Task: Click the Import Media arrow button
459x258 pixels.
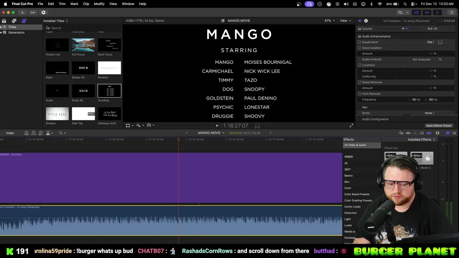Action: 22,13
